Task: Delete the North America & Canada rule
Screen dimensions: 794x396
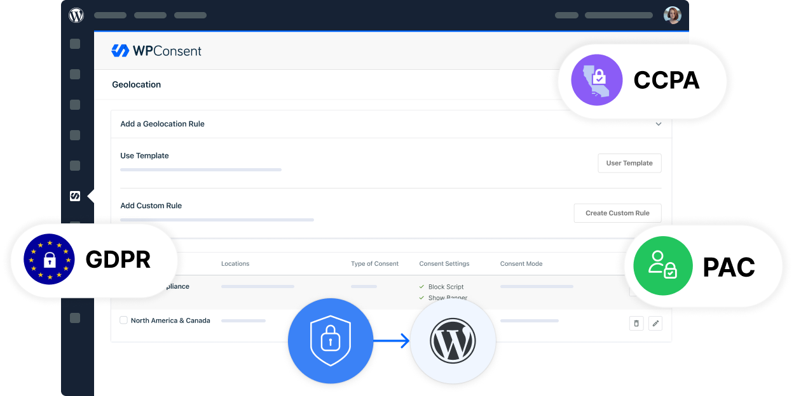Action: (636, 323)
